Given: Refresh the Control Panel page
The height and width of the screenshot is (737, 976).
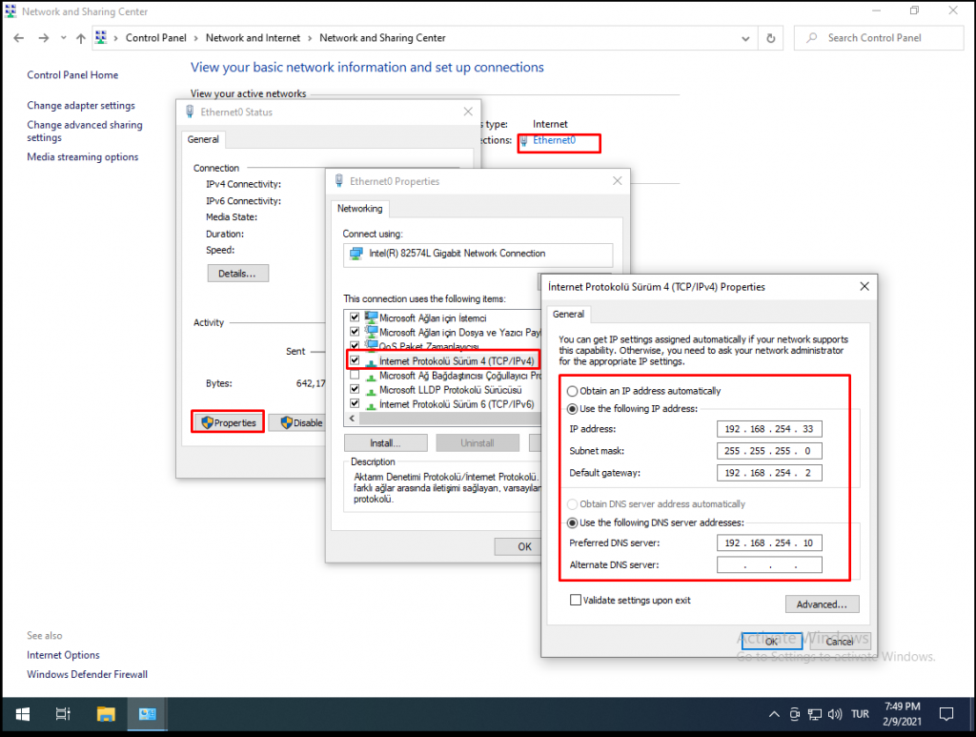Looking at the screenshot, I should (x=771, y=37).
